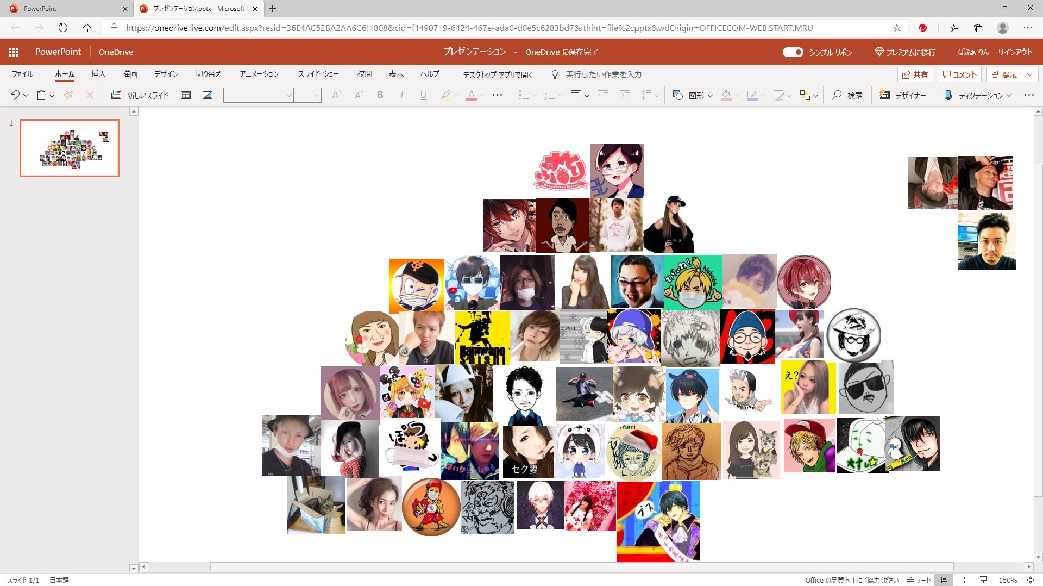This screenshot has width=1043, height=586.
Task: Switch to the 挿入 ribbon tab
Action: point(98,74)
